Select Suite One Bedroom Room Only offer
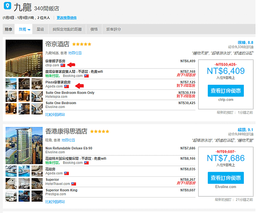The width and height of the screenshot is (258, 213). [x=120, y=95]
